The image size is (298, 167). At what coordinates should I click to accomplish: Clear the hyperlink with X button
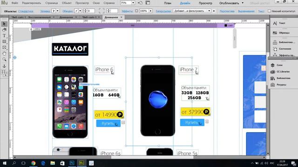(214, 11)
